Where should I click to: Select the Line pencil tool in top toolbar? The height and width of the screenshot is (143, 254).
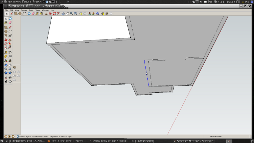[12, 14]
